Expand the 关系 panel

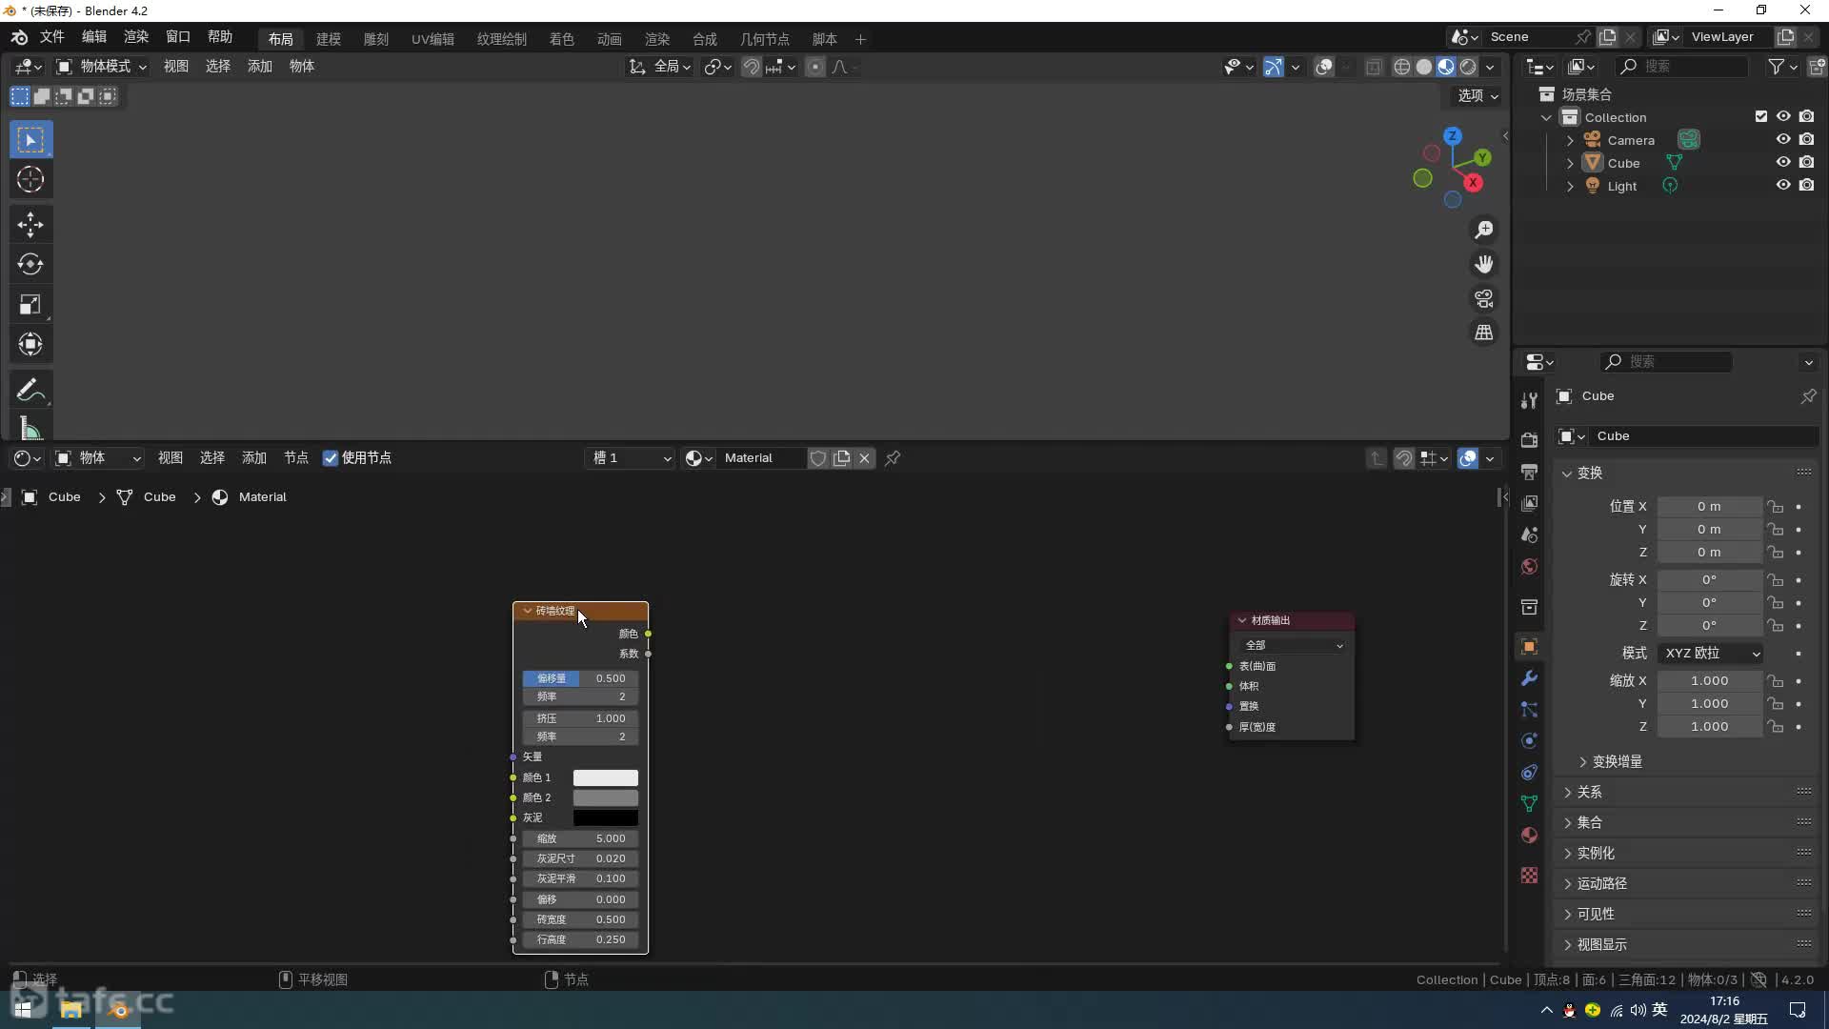tap(1589, 793)
